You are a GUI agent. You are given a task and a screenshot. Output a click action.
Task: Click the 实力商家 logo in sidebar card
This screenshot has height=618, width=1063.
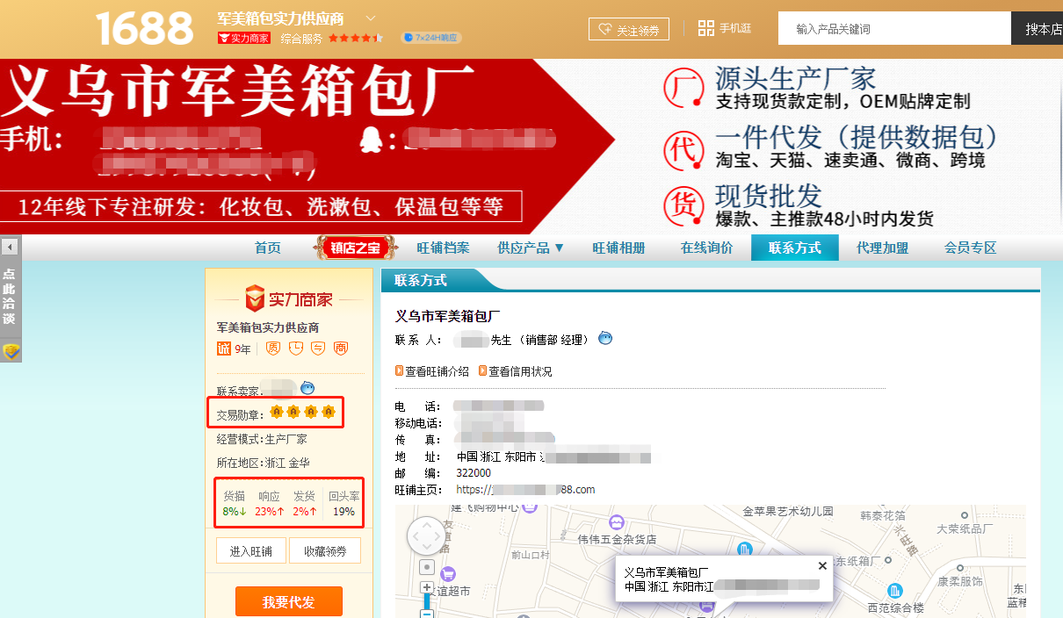click(x=288, y=299)
